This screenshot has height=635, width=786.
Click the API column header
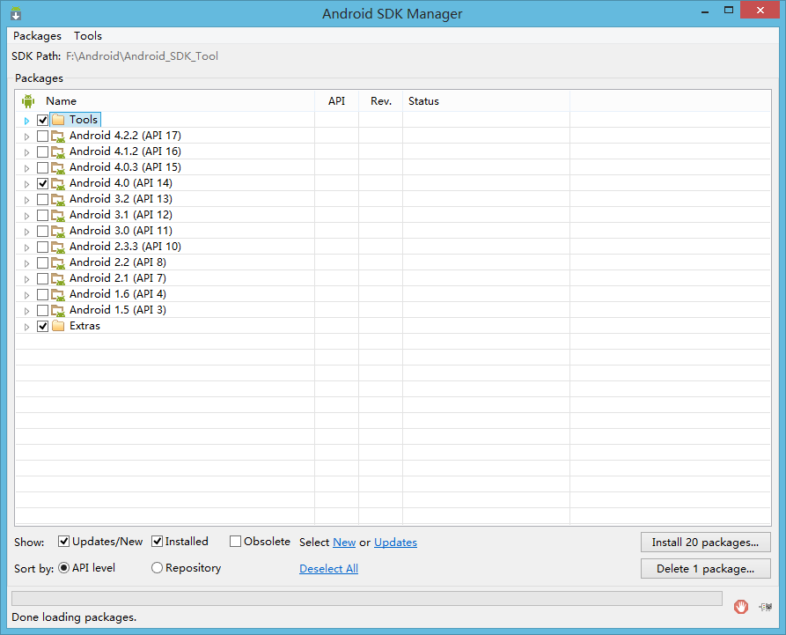click(x=336, y=101)
